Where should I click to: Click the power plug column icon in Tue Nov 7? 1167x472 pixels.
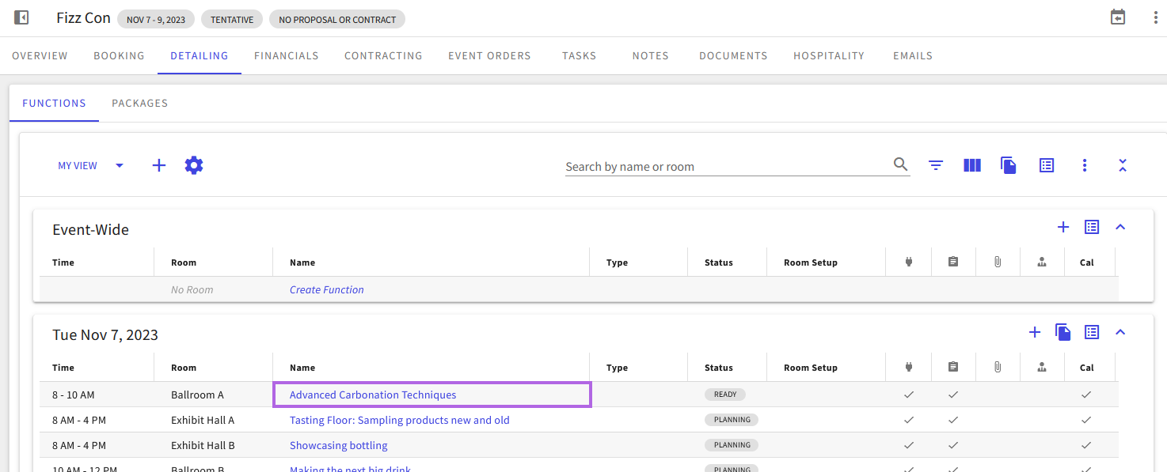909,367
